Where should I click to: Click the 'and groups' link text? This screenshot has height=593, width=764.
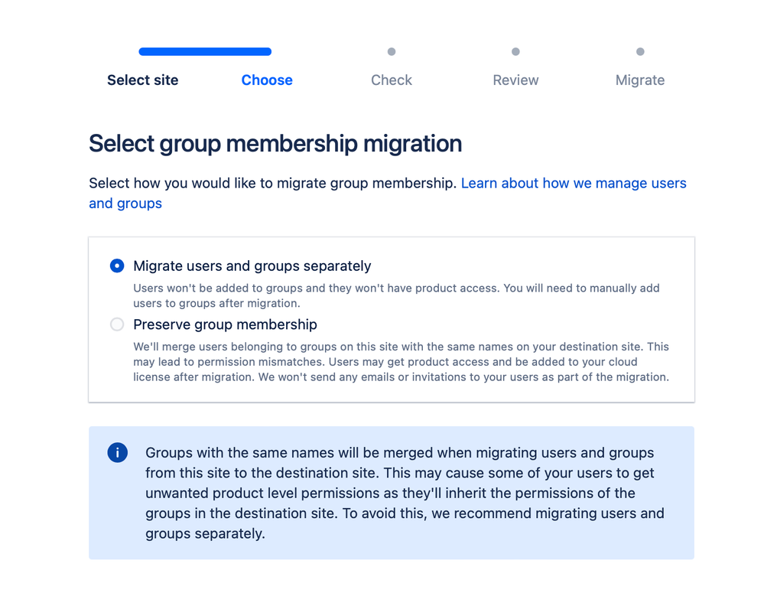125,203
